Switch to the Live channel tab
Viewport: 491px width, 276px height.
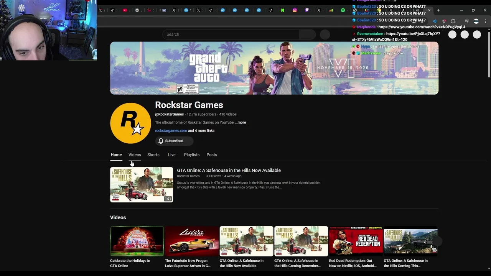coord(171,155)
